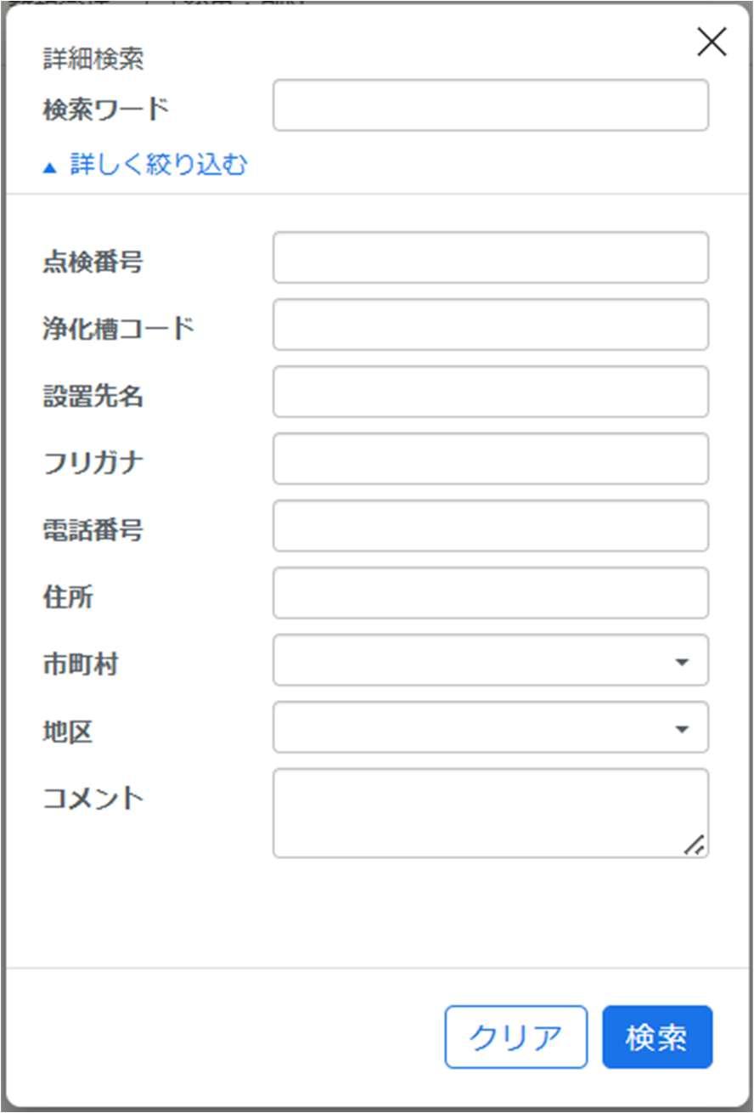Focus the 電話番号 input field

[491, 526]
